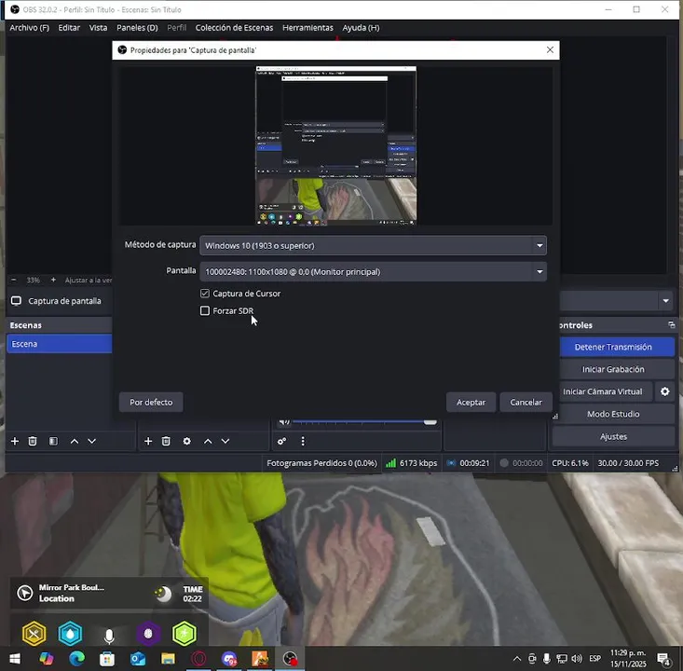Undock the Controles panel with its float icon

pos(671,325)
